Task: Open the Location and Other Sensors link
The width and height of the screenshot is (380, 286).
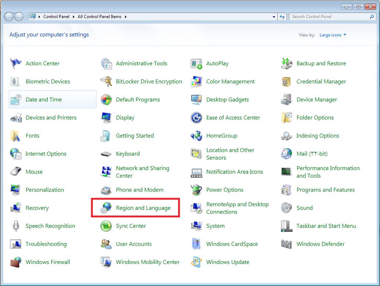Action: point(230,154)
